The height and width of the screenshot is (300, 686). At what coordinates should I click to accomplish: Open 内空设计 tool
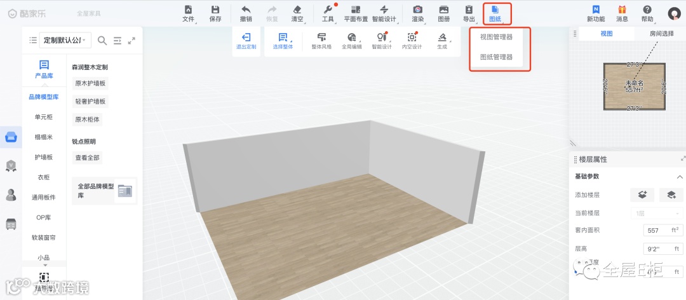[412, 41]
